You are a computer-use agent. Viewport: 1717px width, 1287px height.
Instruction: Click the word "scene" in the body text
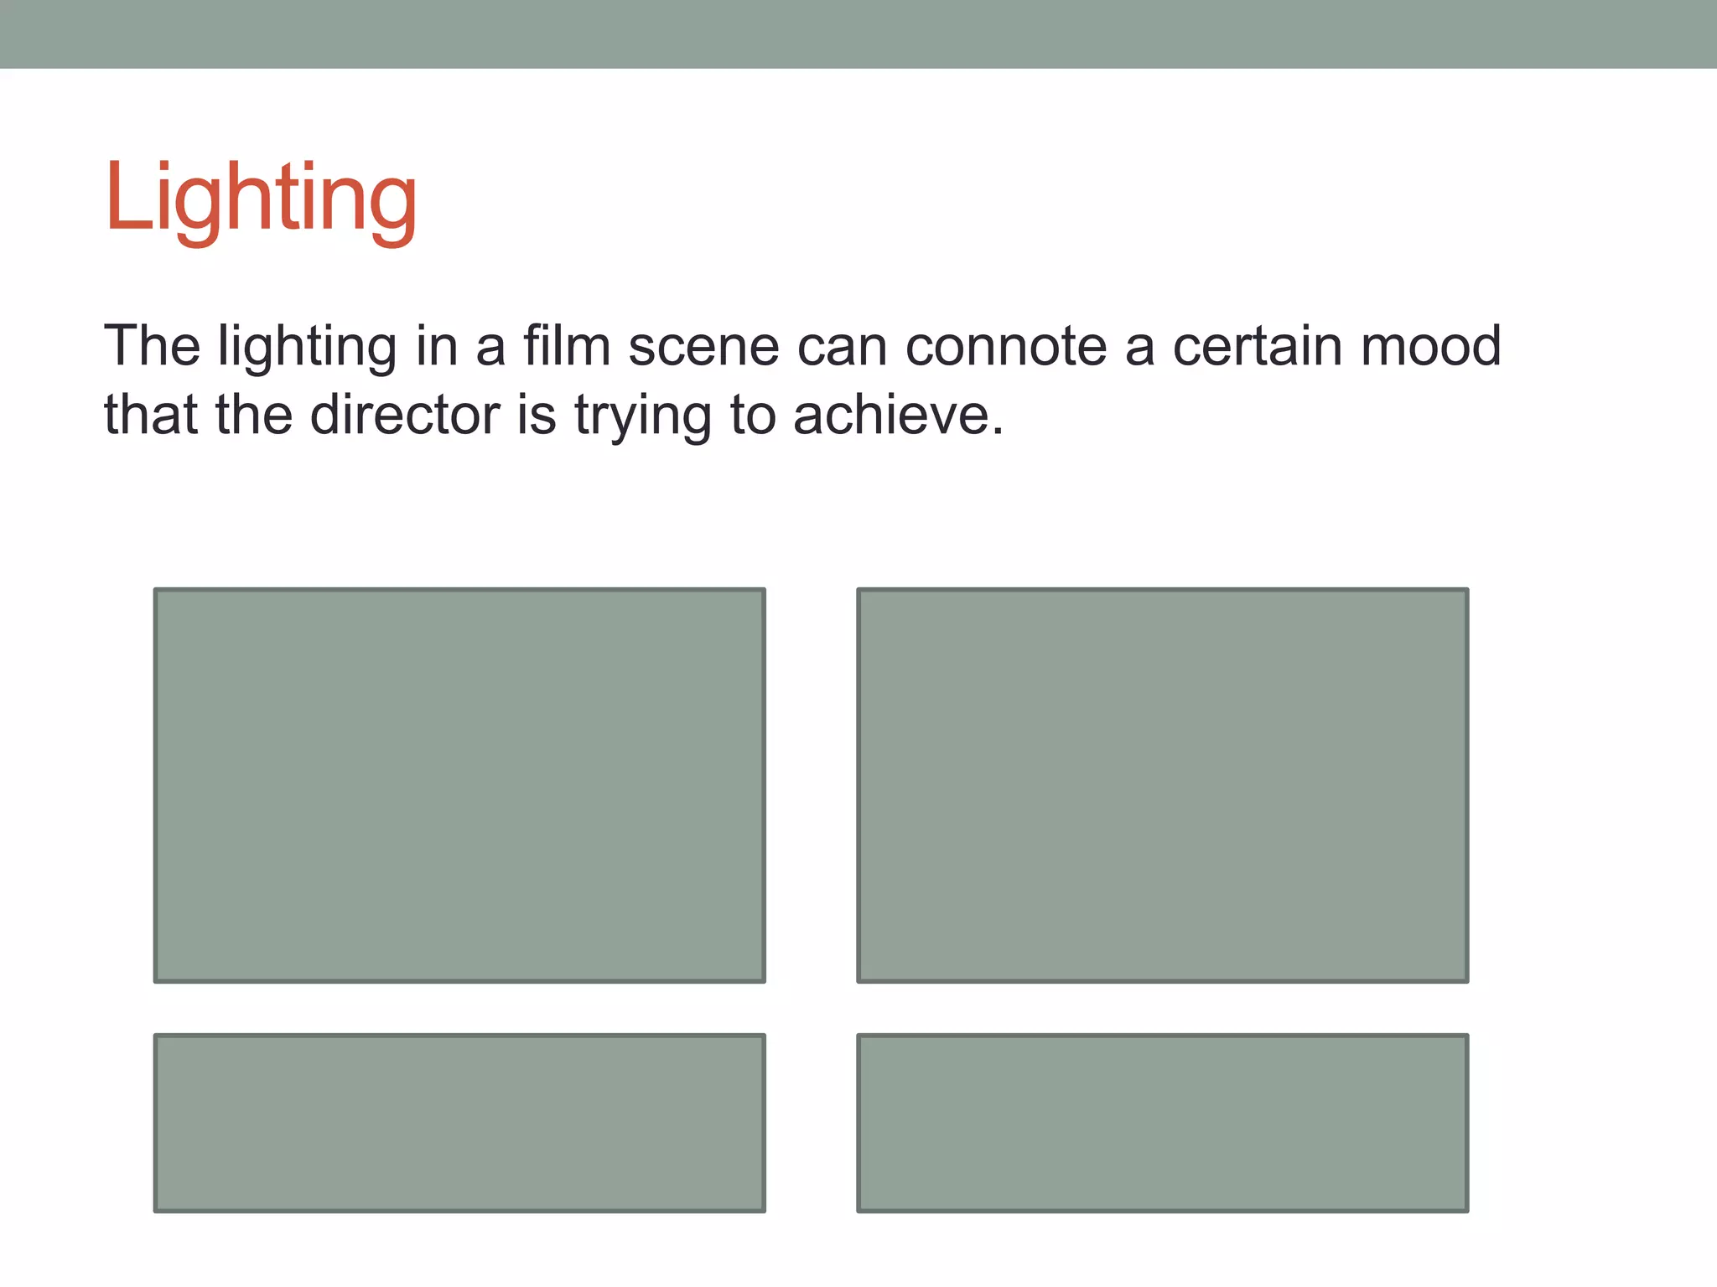704,348
